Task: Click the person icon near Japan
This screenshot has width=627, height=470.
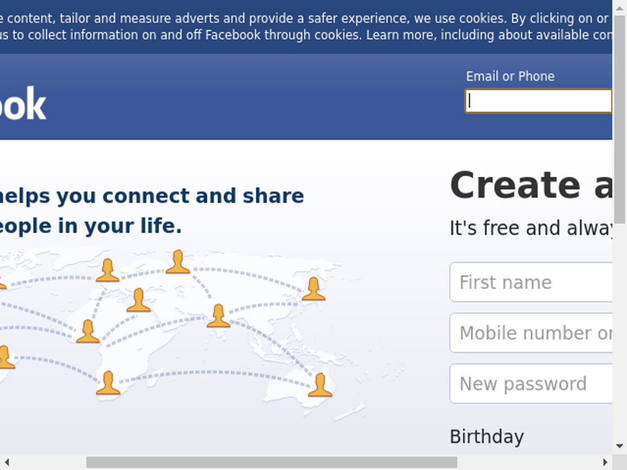Action: (313, 289)
